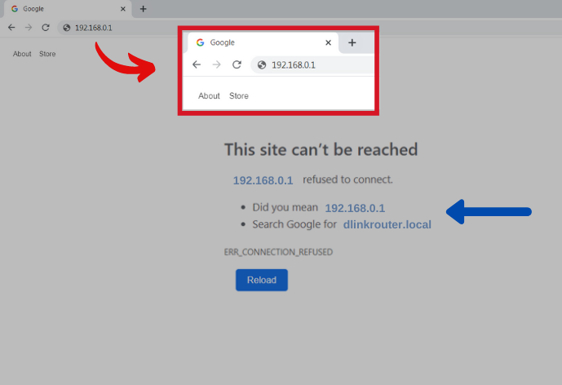Open site info globe icon outside the red inset

pos(67,28)
